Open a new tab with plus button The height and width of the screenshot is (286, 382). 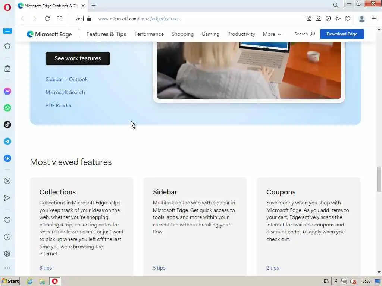click(94, 5)
